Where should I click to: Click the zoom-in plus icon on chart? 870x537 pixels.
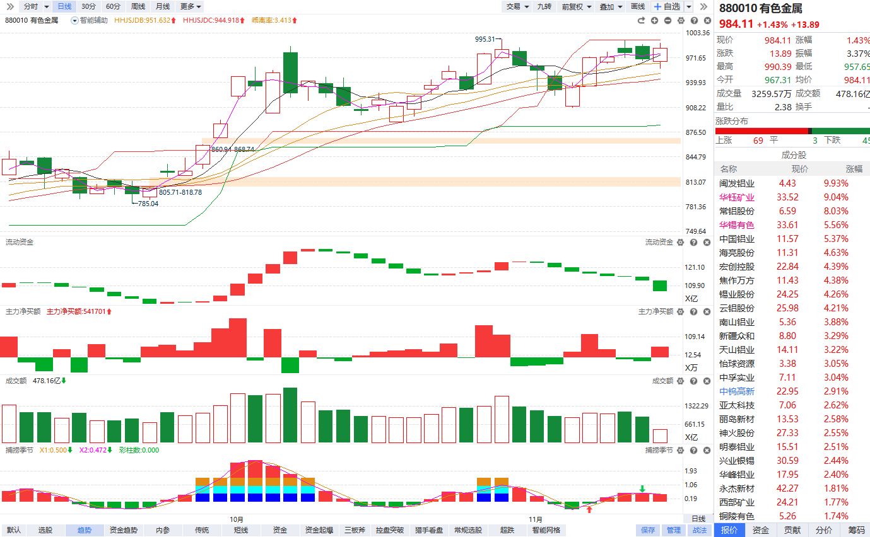(654, 20)
